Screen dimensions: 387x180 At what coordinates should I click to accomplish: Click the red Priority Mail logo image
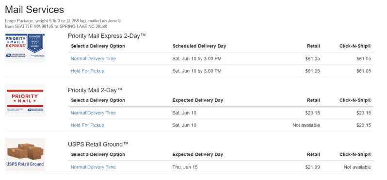click(25, 100)
